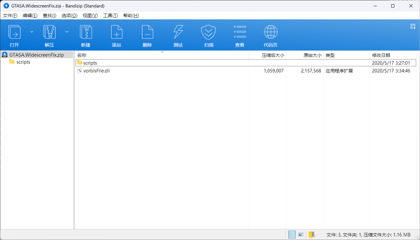Click type cell 应用程序扩展
This screenshot has width=420, height=240.
tap(339, 71)
